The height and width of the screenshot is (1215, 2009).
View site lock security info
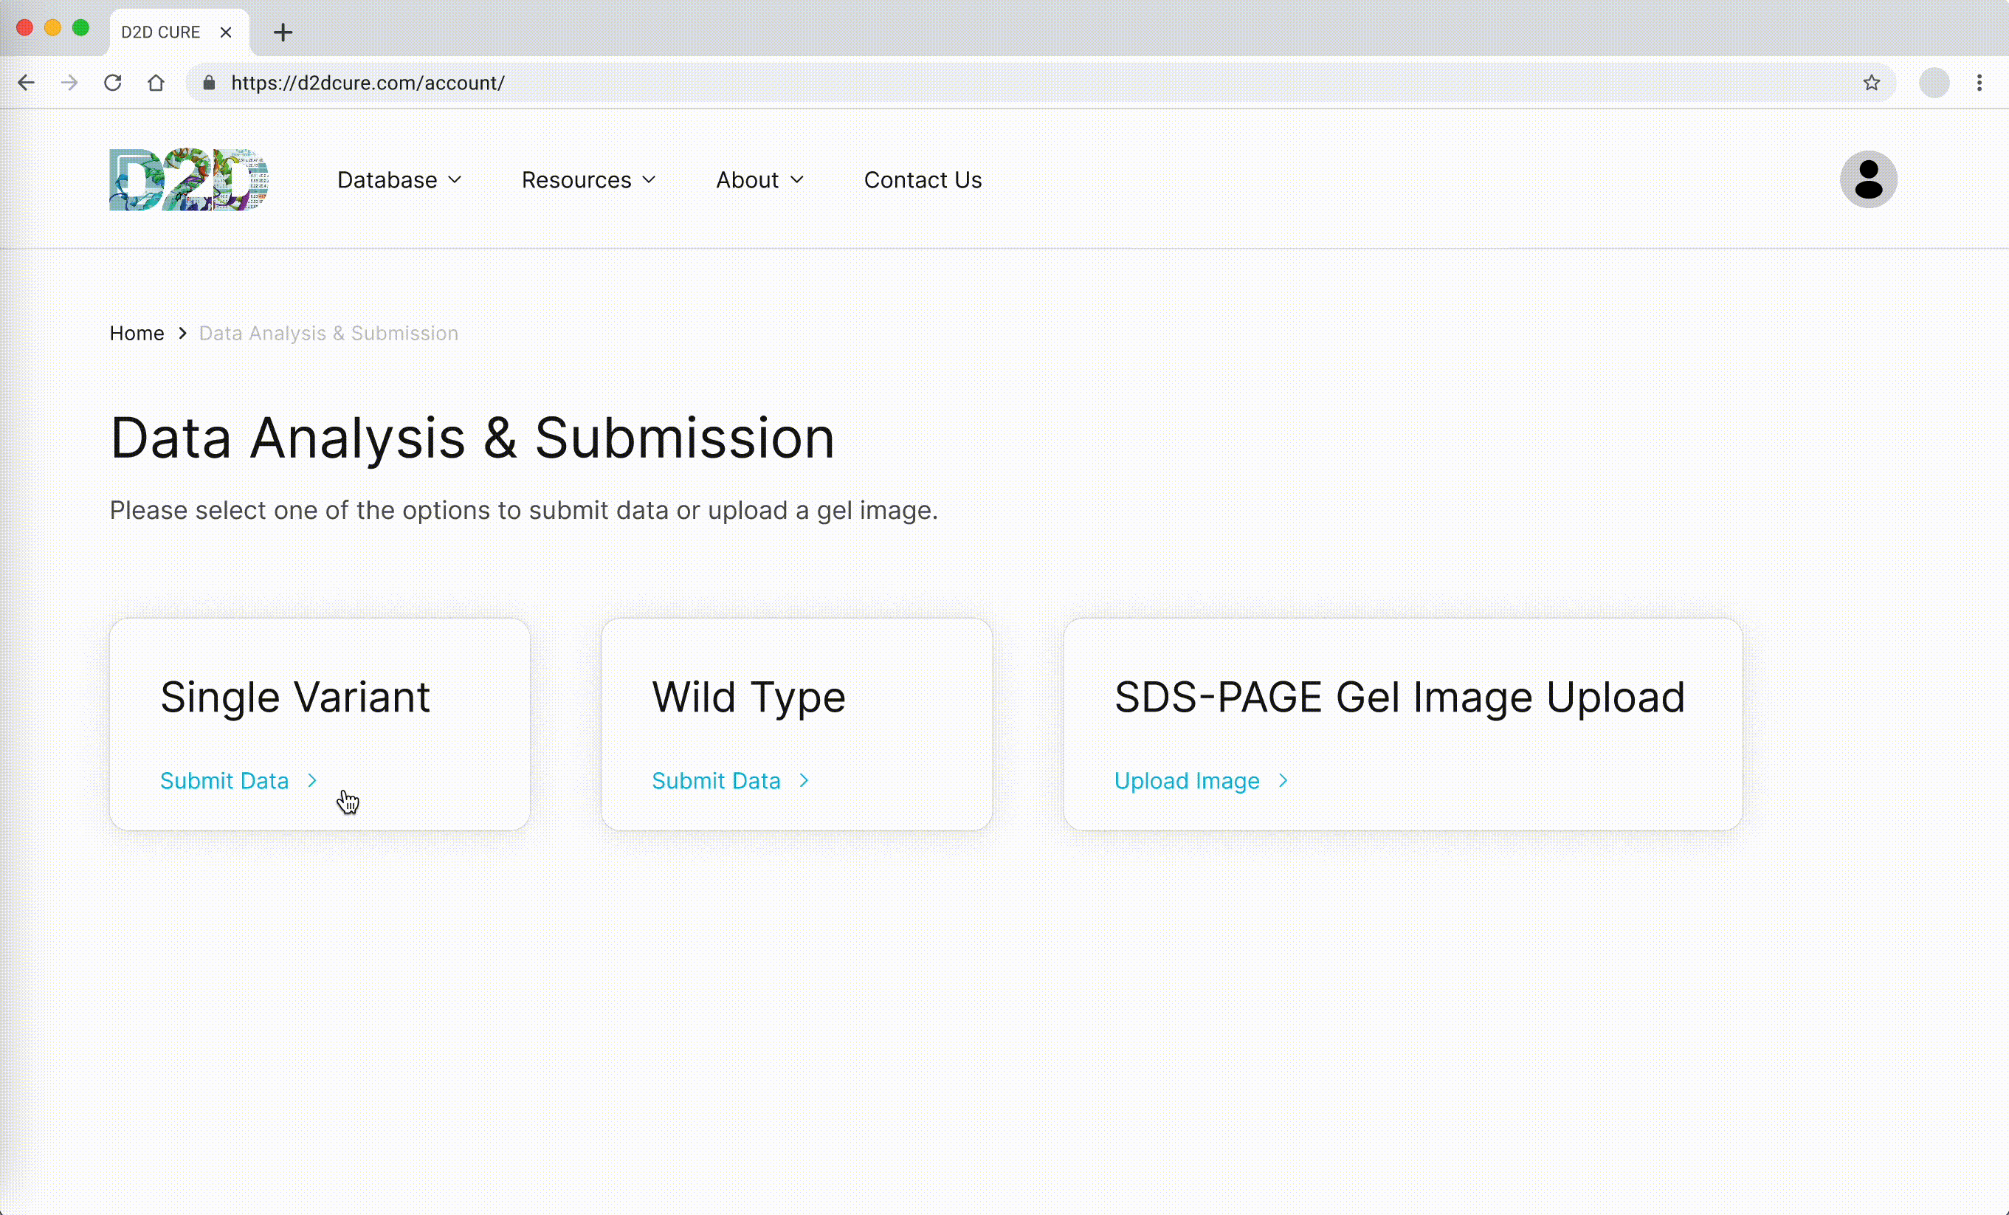pyautogui.click(x=210, y=83)
